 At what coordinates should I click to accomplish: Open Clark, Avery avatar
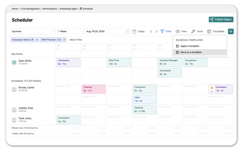[x=14, y=120]
